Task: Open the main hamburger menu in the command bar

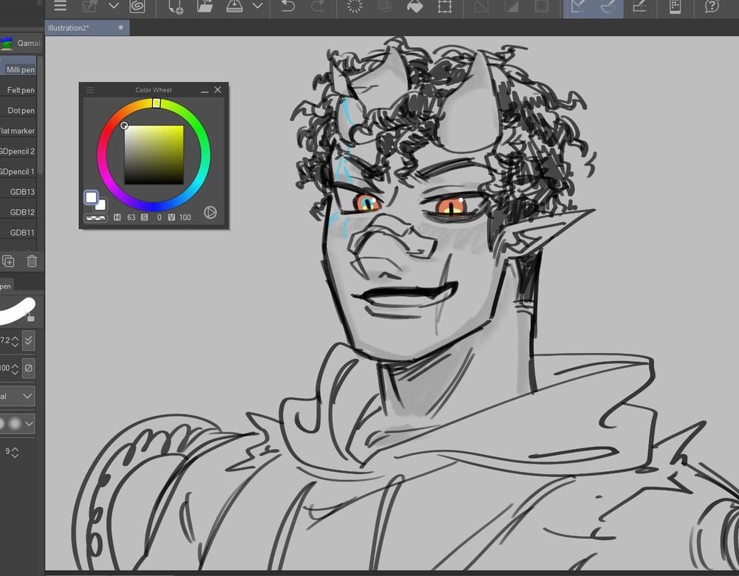Action: click(x=60, y=6)
